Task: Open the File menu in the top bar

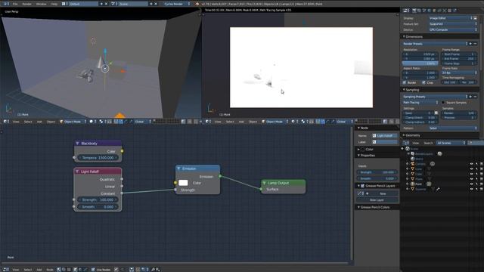Action: point(15,4)
